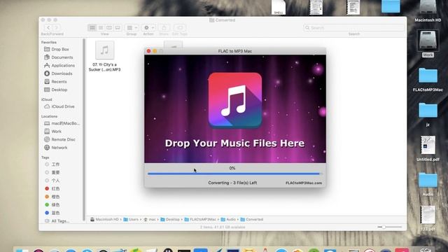The width and height of the screenshot is (448, 252).
Task: Open Desktop in Finder sidebar
Action: tap(56, 90)
